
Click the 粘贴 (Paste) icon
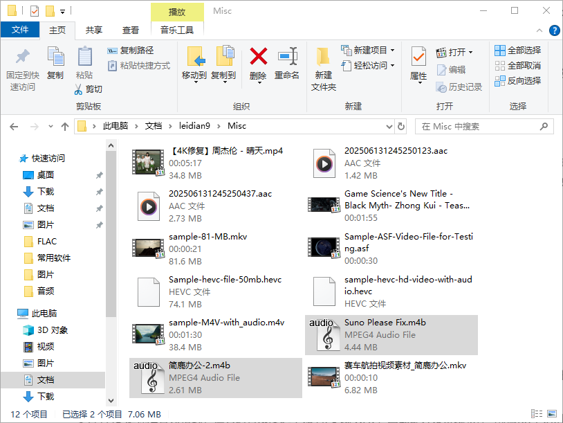tap(84, 66)
